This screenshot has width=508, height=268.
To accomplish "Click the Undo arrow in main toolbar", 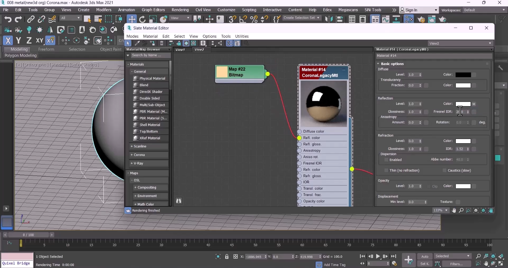I will [8, 19].
